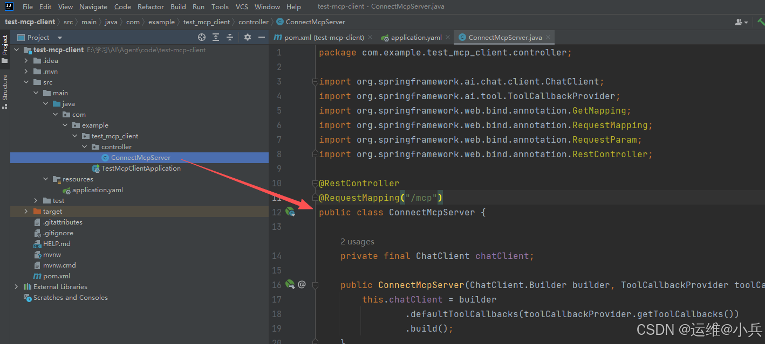The image size is (765, 344).
Task: Collapse the test-mcp-client root node
Action: [x=17, y=50]
